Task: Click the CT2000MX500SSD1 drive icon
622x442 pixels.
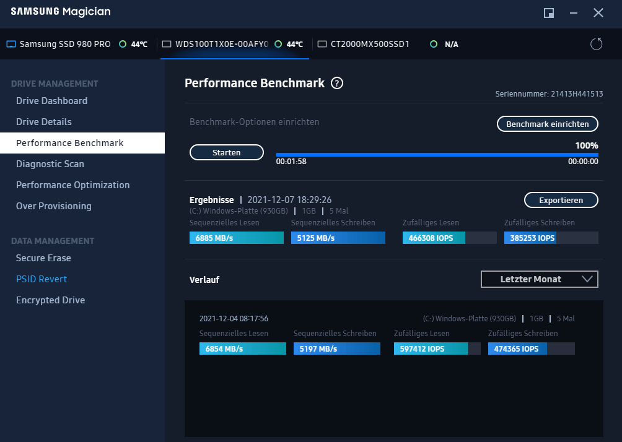Action: point(322,44)
